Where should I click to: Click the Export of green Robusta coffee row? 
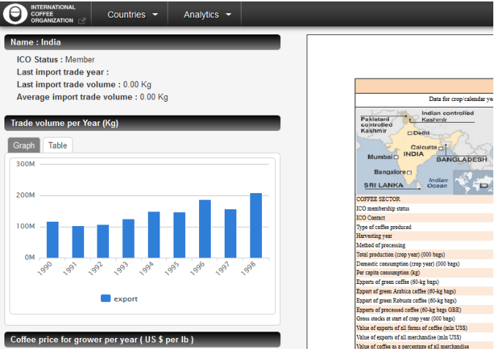pyautogui.click(x=424, y=301)
